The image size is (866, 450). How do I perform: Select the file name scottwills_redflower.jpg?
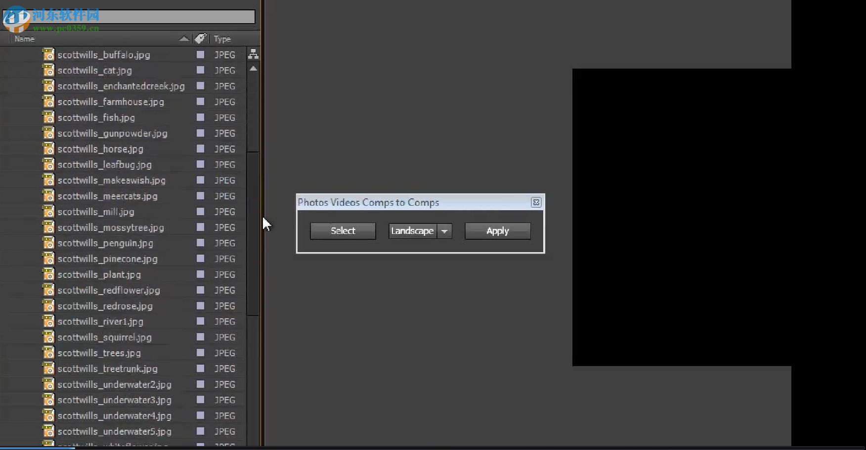pyautogui.click(x=109, y=291)
